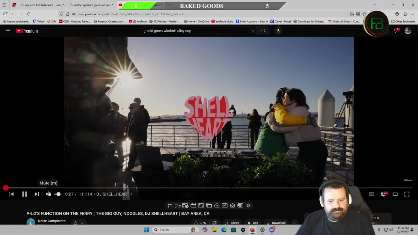The width and height of the screenshot is (418, 235).
Task: Open File Explorer from the taskbar
Action: pos(214,230)
